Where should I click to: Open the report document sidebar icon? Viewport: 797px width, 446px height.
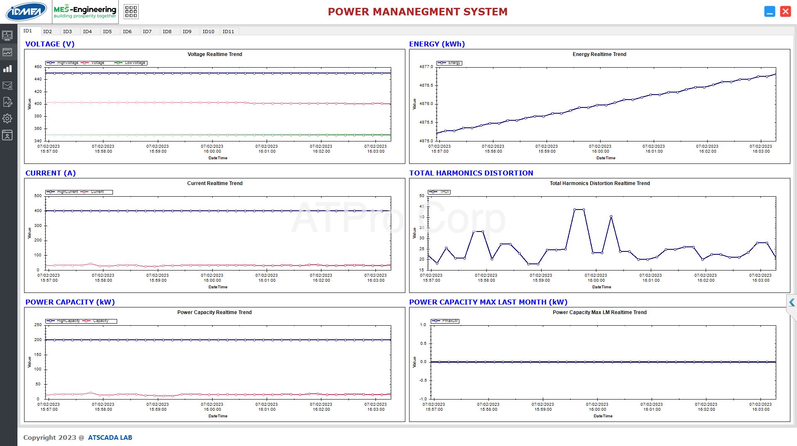pyautogui.click(x=7, y=102)
